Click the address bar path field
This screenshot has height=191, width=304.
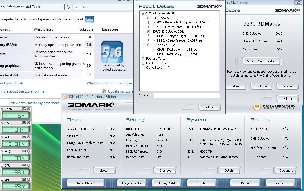[30, 7]
